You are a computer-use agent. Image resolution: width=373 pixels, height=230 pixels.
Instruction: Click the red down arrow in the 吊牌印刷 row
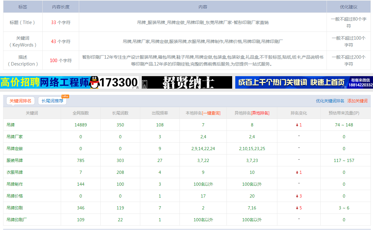pyautogui.click(x=297, y=208)
